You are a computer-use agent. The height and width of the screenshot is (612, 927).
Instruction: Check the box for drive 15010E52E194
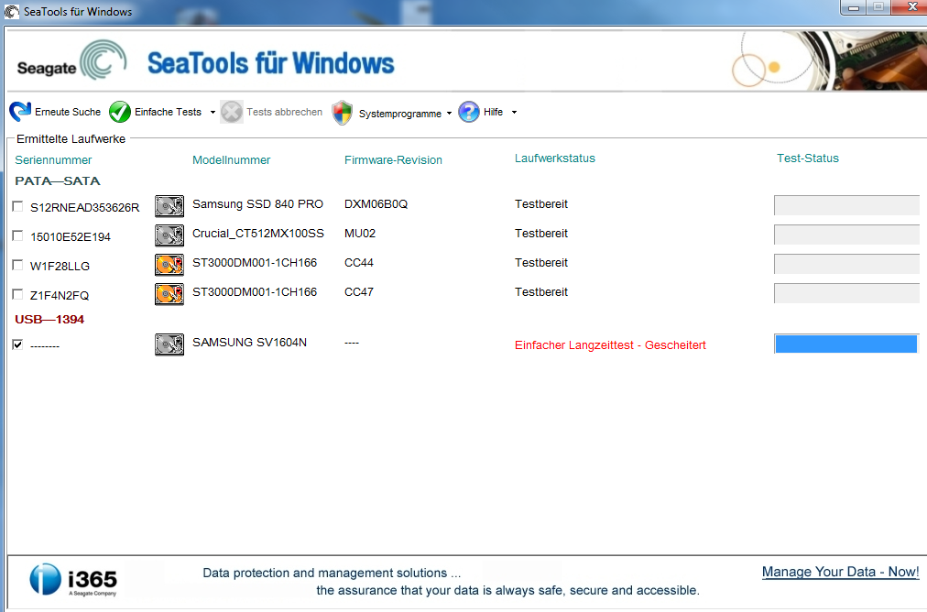[x=17, y=236]
